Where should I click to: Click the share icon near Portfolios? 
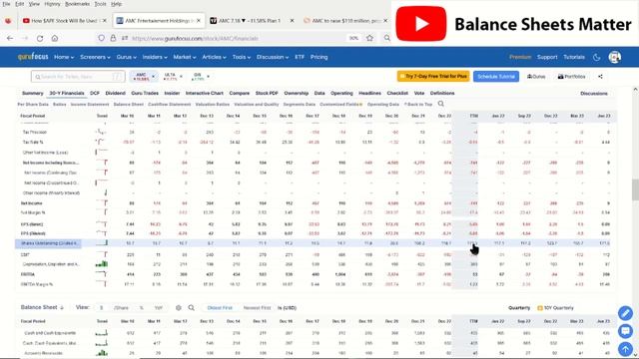click(x=600, y=77)
